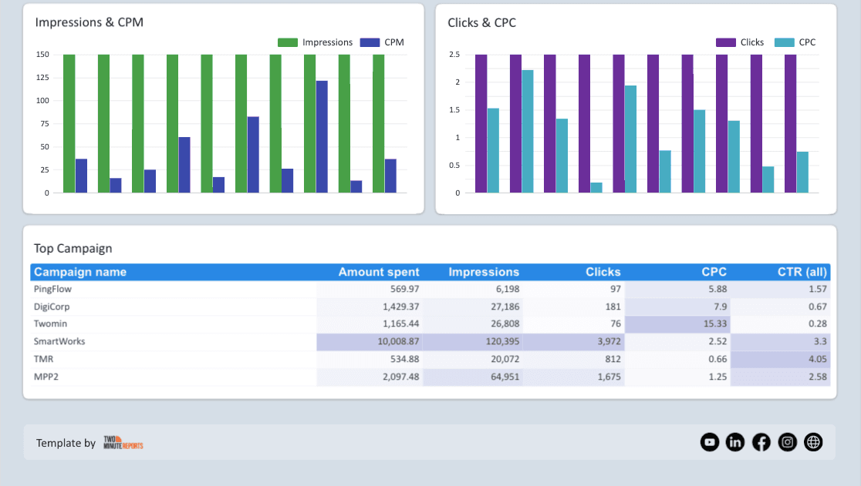The width and height of the screenshot is (861, 486).
Task: Sort table by CPC column
Action: point(714,272)
